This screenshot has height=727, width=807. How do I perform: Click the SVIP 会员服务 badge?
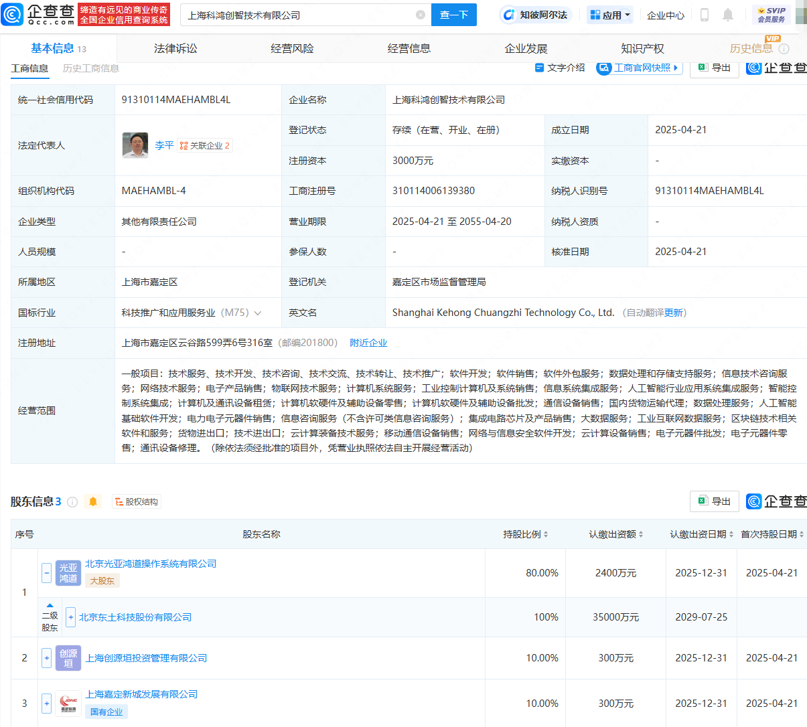[x=772, y=15]
